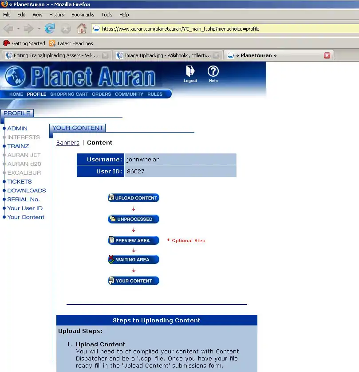
Task: Open the Waiting Area step
Action: coord(133,260)
